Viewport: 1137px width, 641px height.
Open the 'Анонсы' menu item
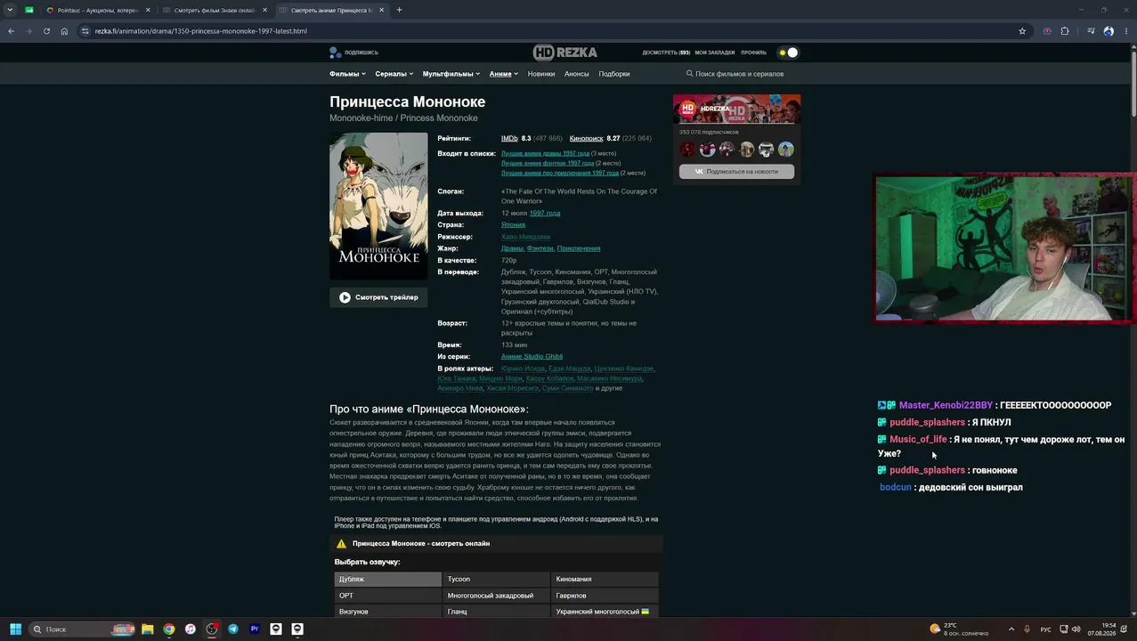[577, 74]
